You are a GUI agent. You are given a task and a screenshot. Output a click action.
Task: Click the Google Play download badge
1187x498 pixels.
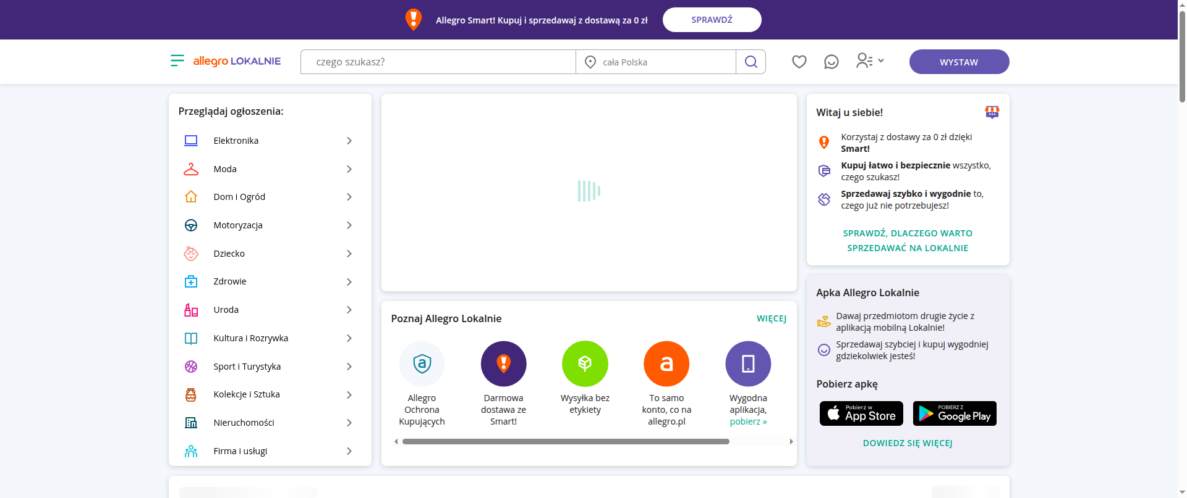(955, 413)
